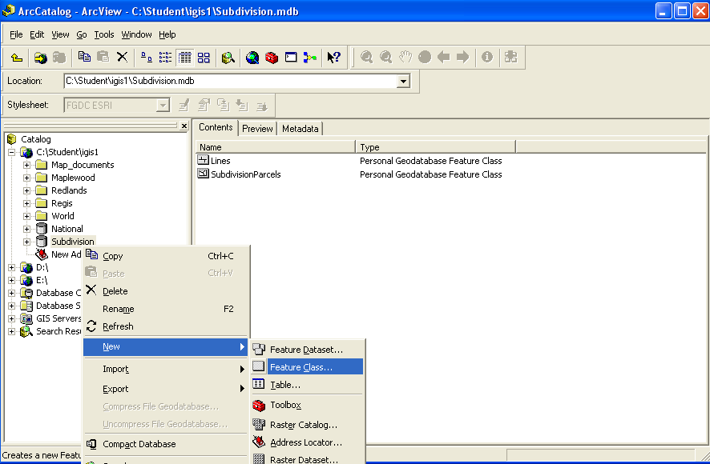Click the Forward arrow toolbar icon
Image resolution: width=710 pixels, height=464 pixels.
tap(462, 57)
